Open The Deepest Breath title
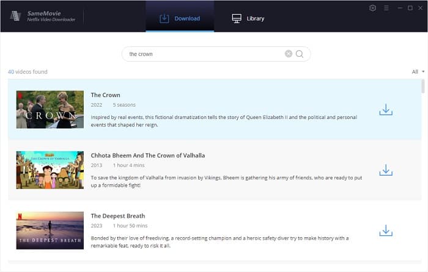This screenshot has width=428, height=272. pos(117,216)
